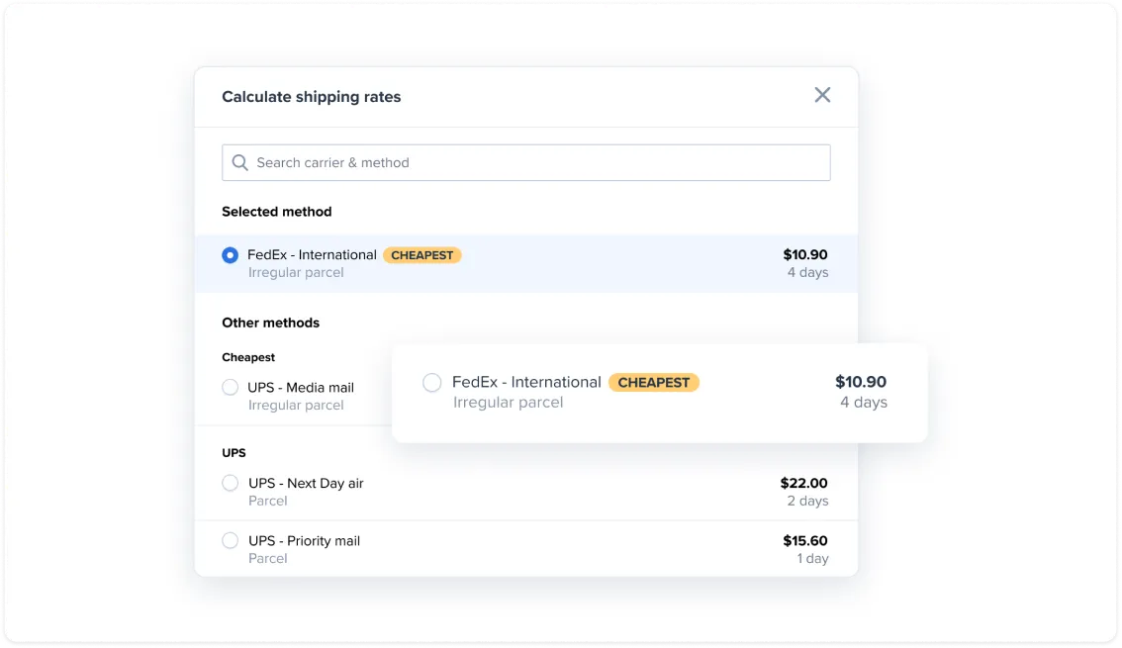Click the $15.60 price for Priority mail

pos(805,541)
